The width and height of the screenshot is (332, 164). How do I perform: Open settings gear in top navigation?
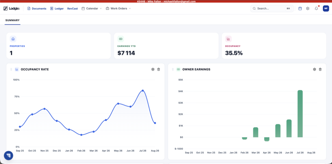(308, 8)
